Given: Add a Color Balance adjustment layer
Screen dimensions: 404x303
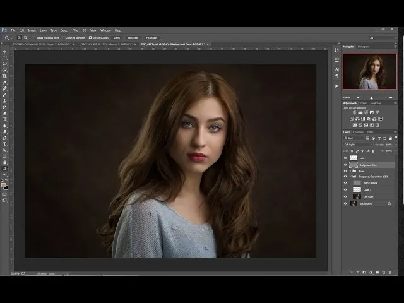Looking at the screenshot, I should [357, 119].
